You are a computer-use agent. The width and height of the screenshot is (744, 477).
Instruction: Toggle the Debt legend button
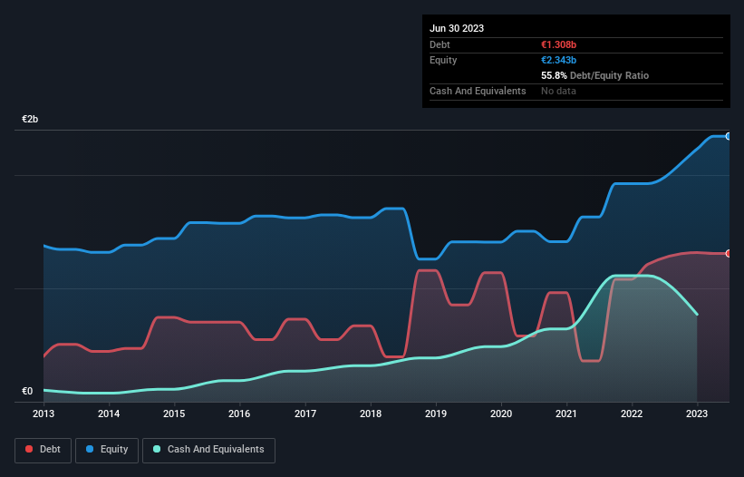tap(43, 450)
